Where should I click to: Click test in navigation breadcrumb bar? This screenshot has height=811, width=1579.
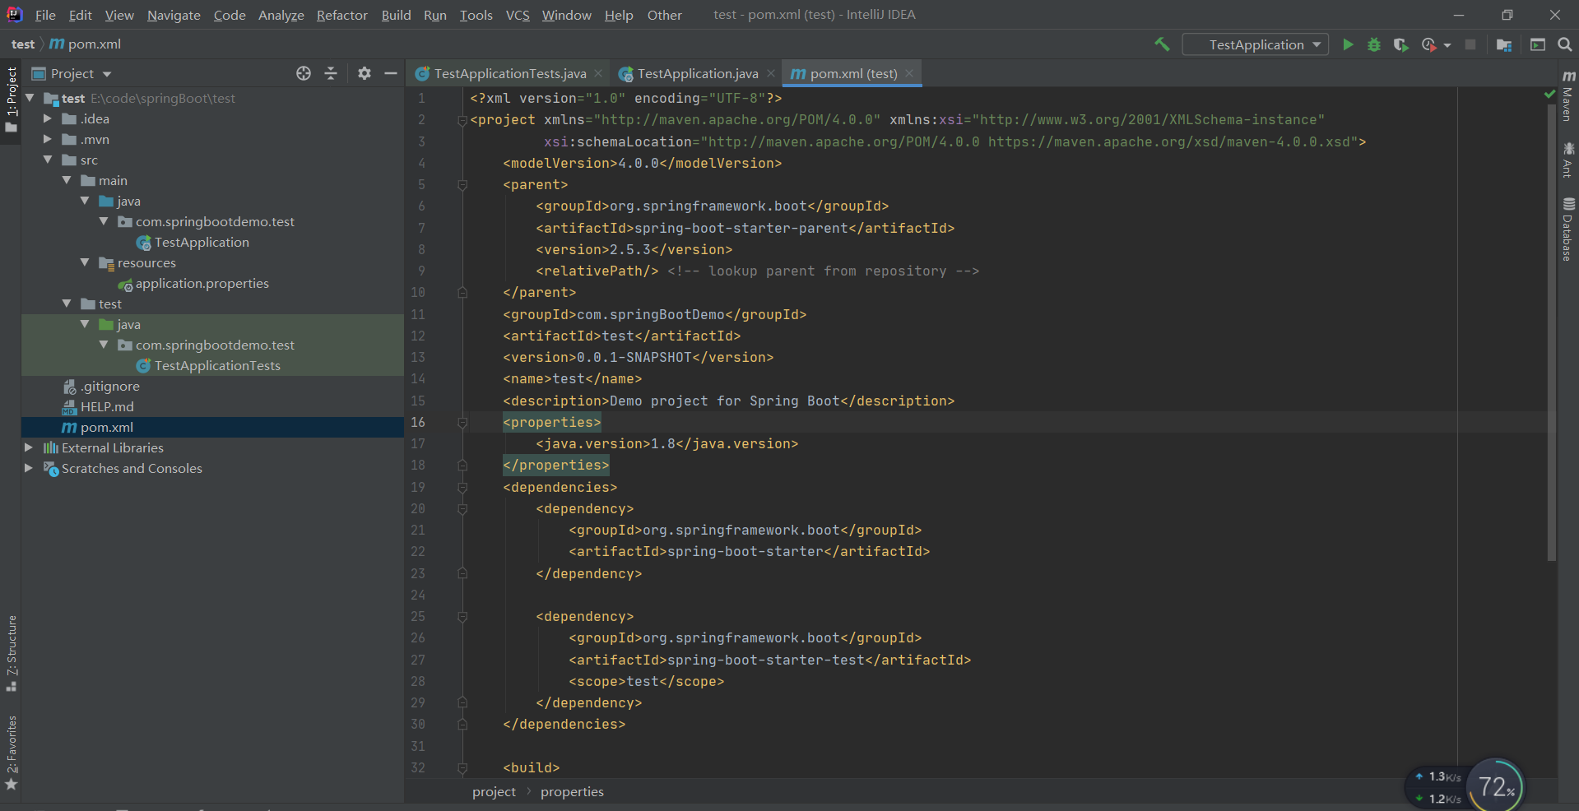tap(23, 44)
